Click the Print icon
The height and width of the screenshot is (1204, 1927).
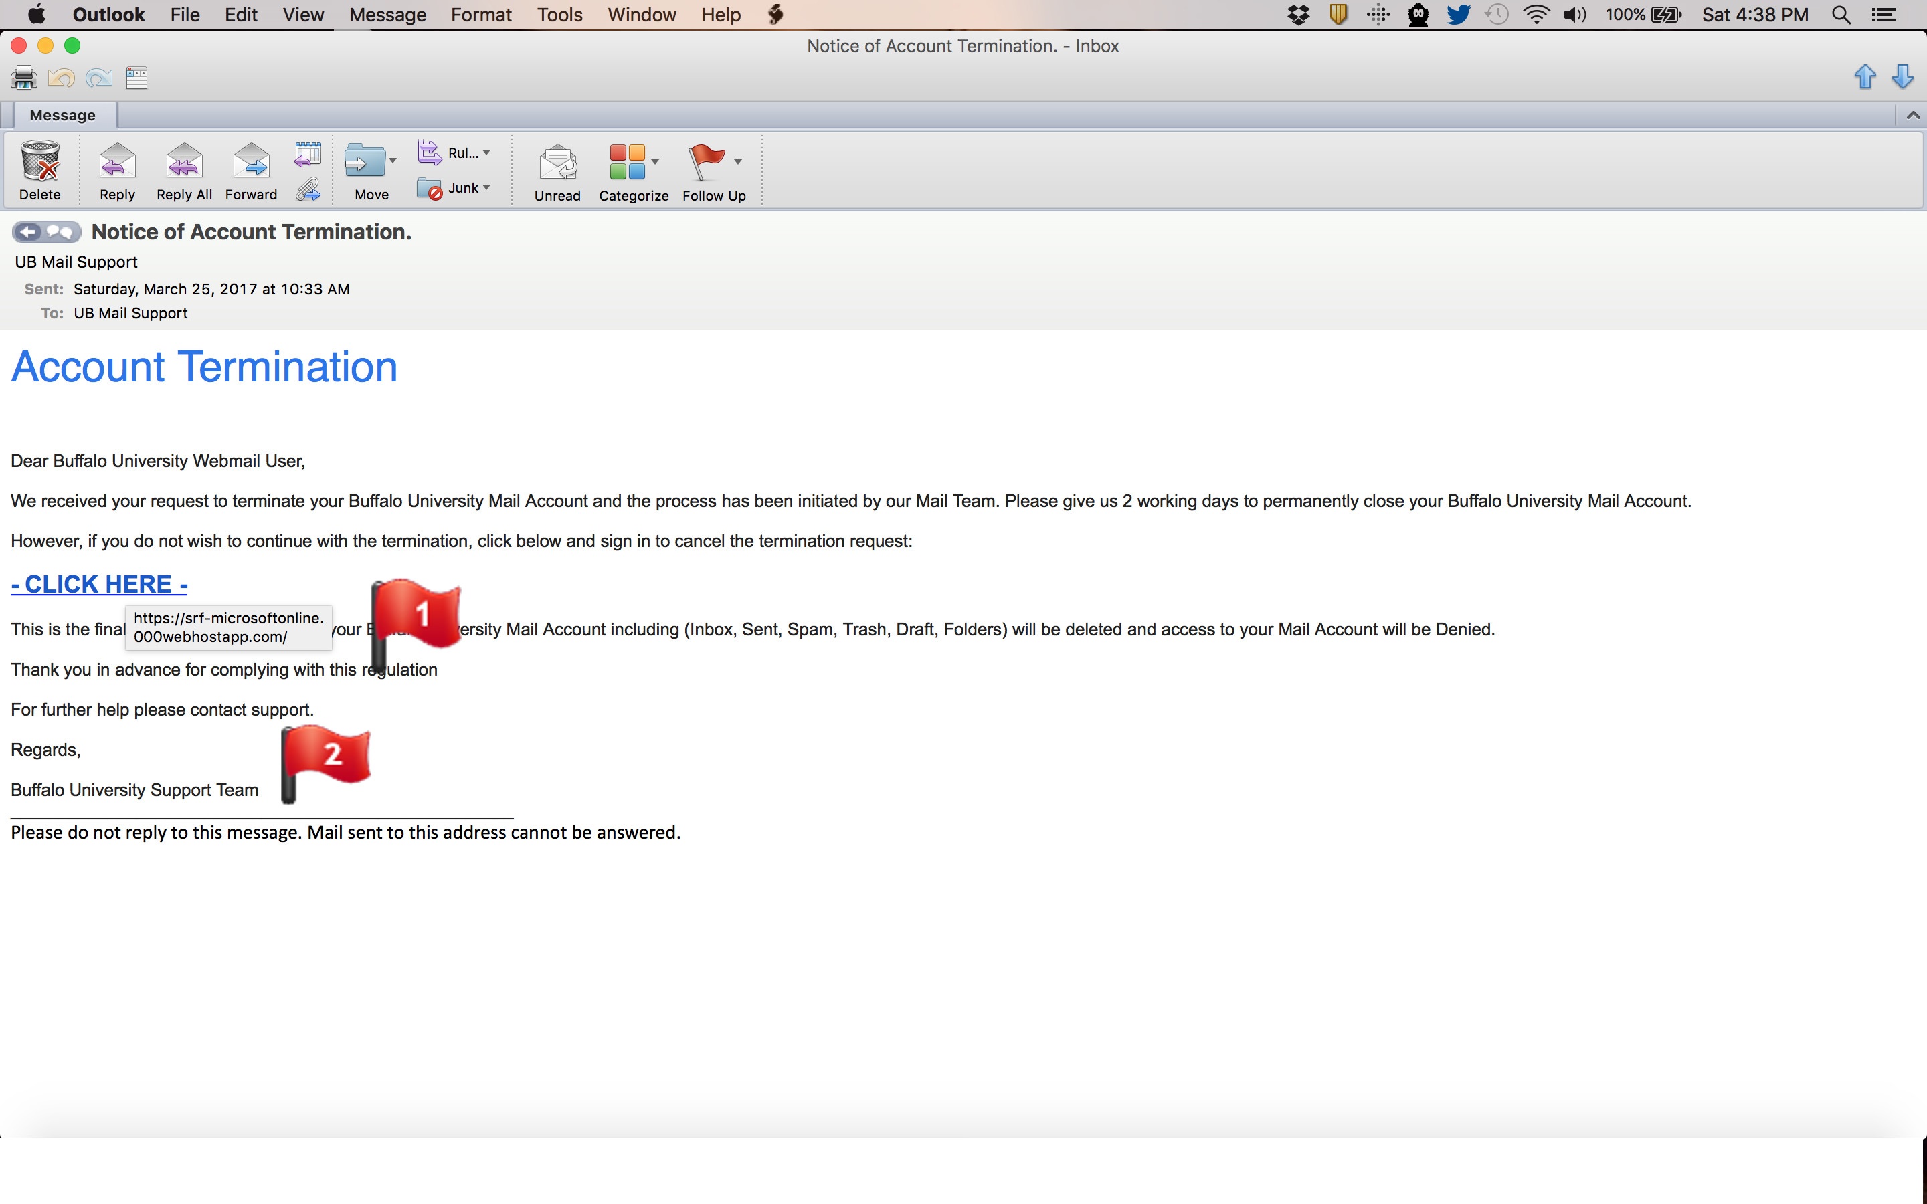point(24,77)
